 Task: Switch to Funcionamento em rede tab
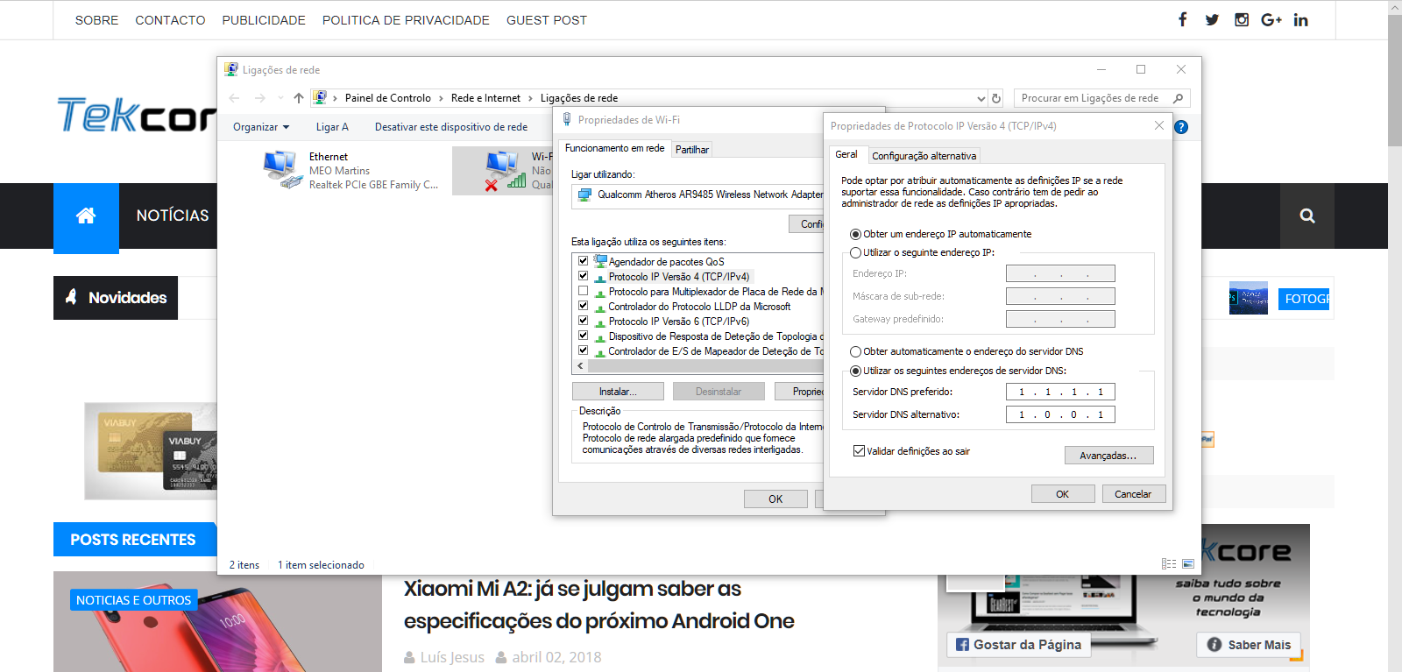pos(614,148)
